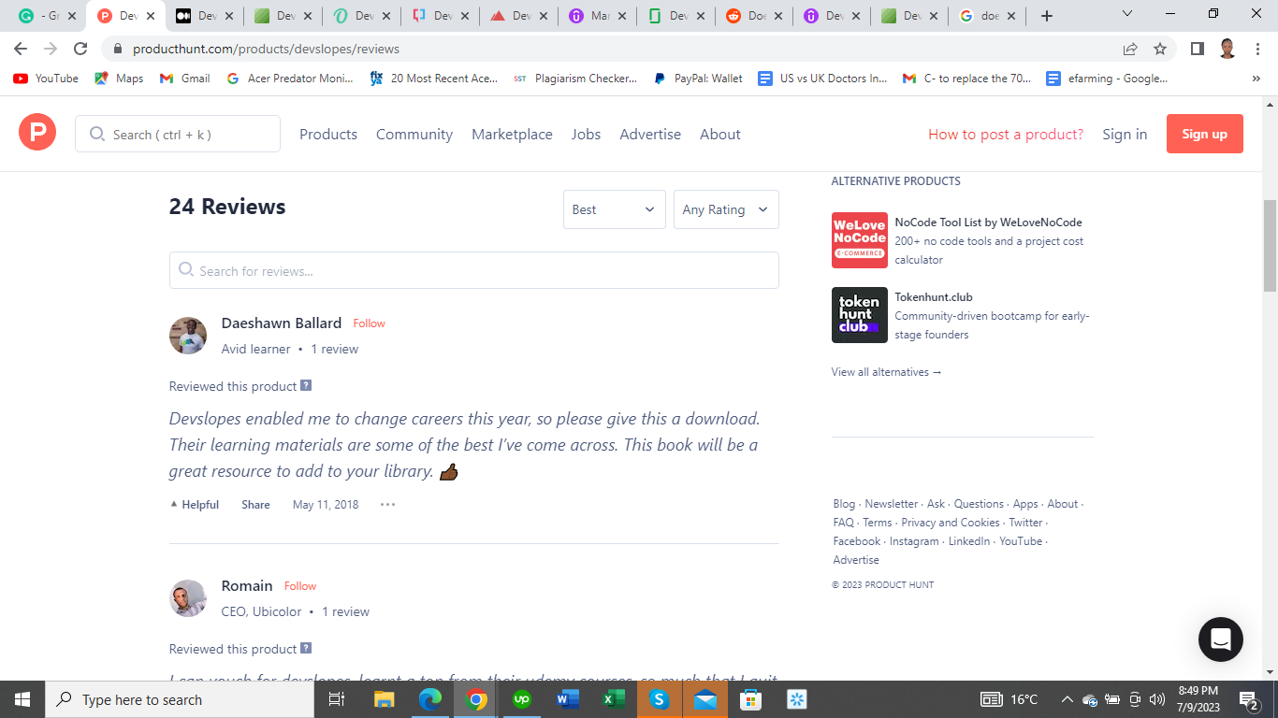
Task: Click the Newsletter footer link
Action: pos(892,504)
